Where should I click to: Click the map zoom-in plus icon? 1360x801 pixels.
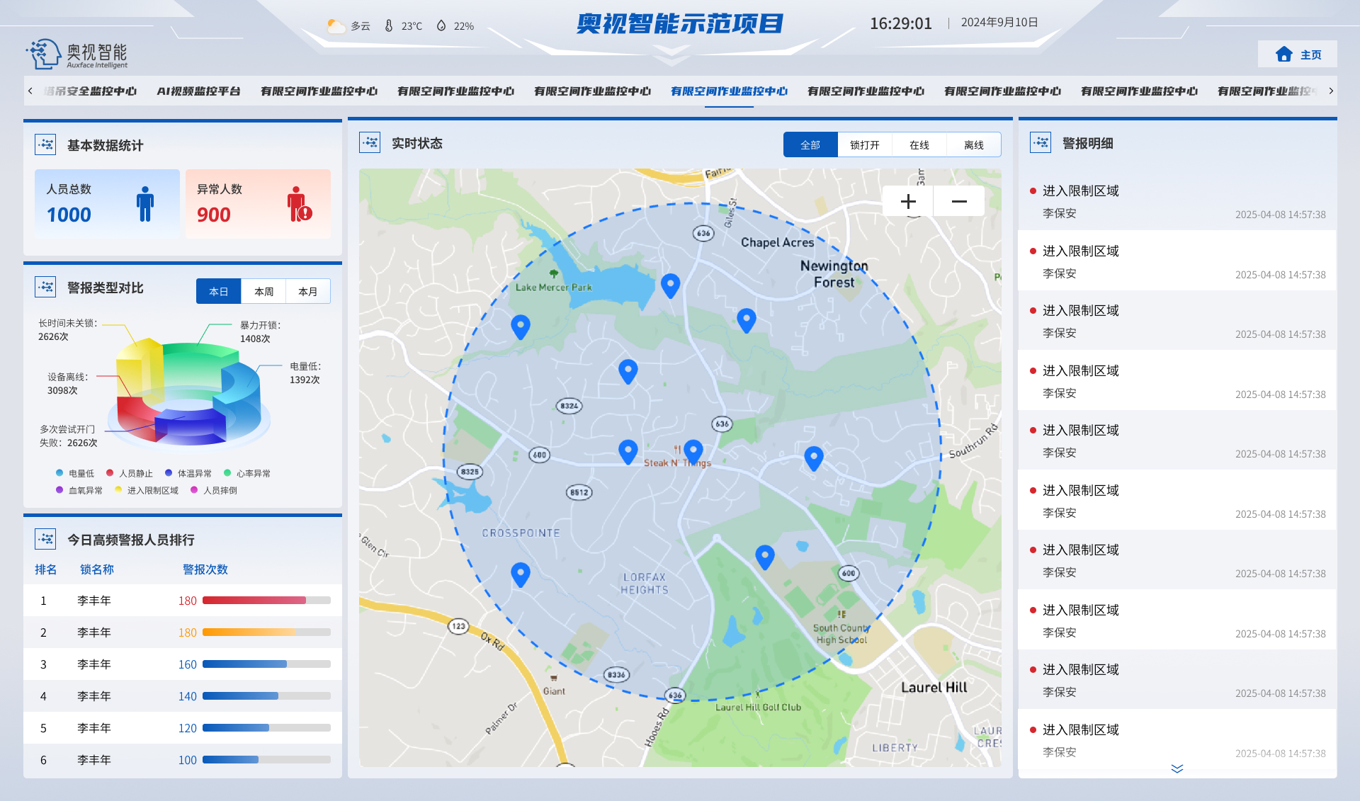point(908,201)
